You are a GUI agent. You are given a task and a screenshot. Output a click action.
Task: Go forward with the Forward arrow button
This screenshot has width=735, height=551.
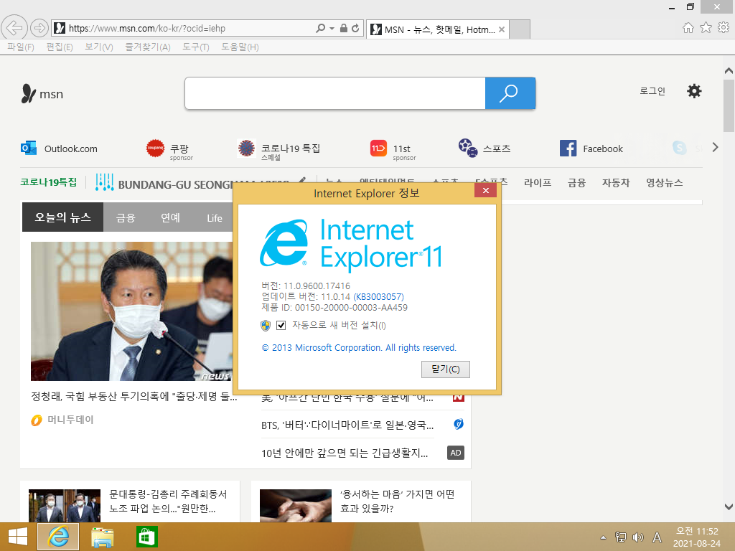tap(39, 28)
